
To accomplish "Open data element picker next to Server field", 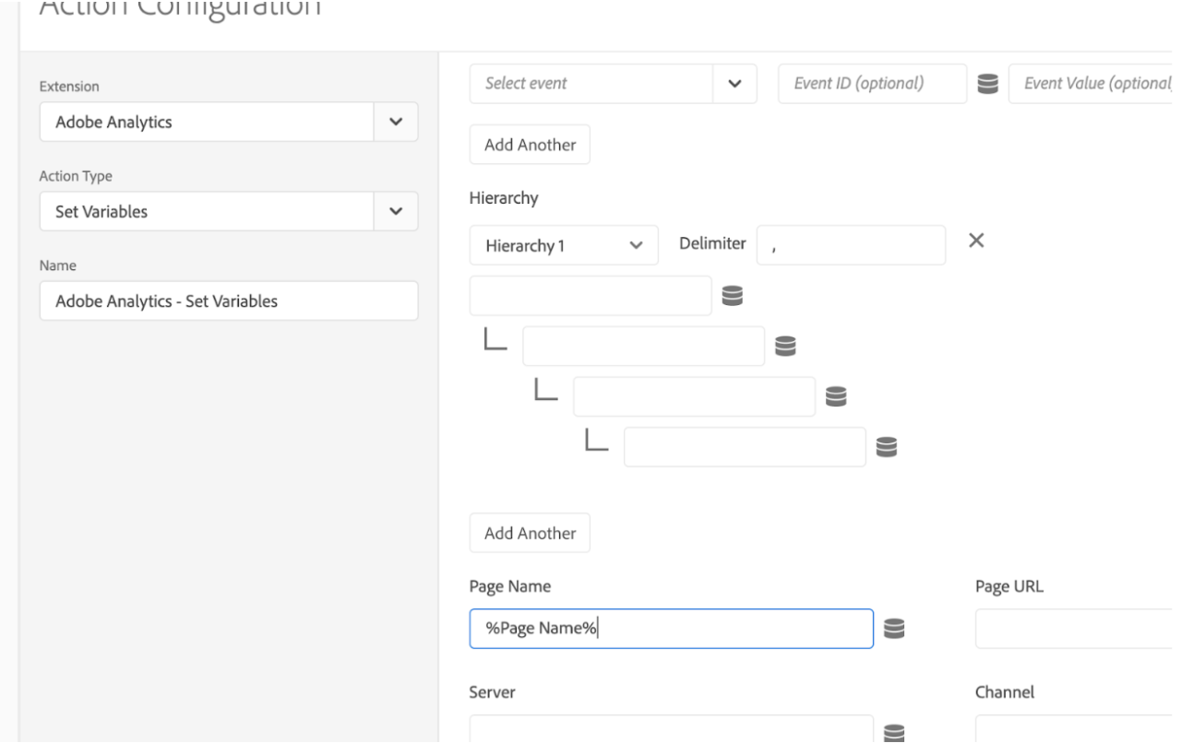I will point(893,732).
